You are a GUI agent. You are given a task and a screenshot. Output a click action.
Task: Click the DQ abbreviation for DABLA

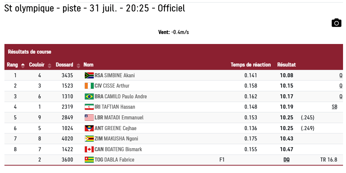286,160
